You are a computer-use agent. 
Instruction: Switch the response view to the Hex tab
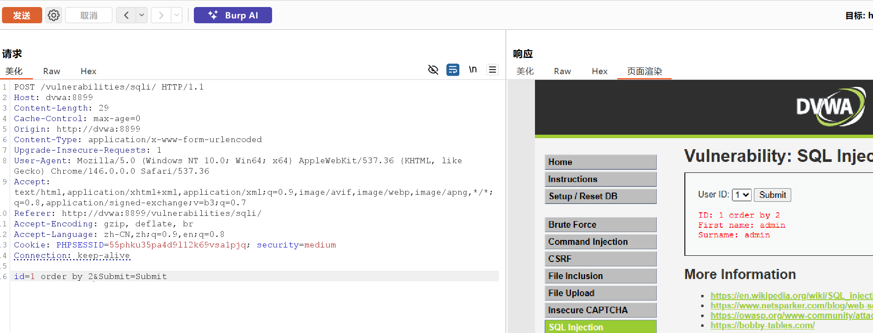click(x=600, y=71)
